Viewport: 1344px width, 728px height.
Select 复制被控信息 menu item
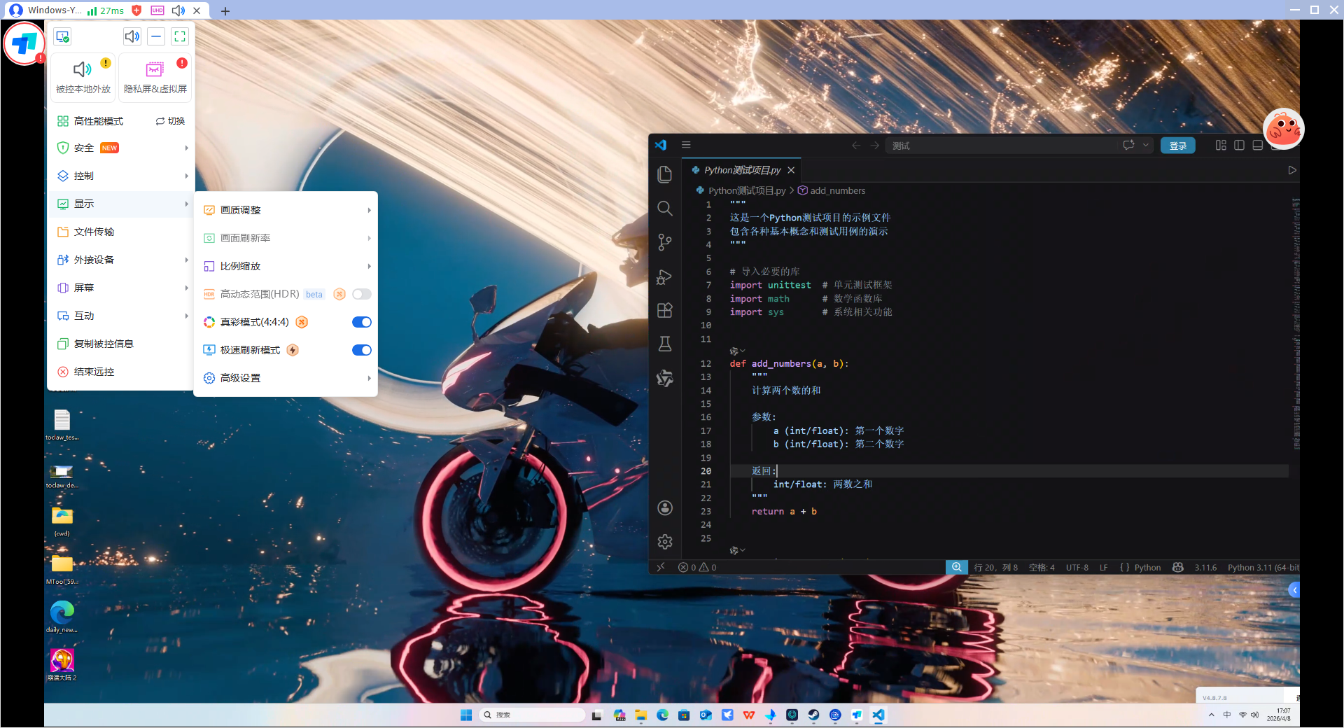click(x=122, y=344)
